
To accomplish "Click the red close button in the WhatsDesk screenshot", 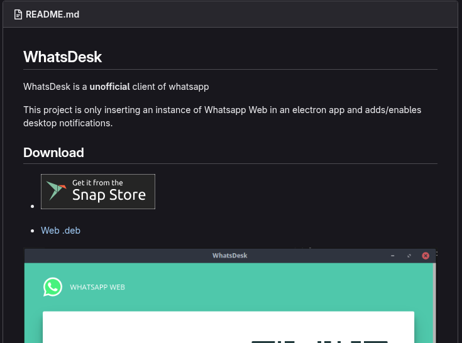I will pyautogui.click(x=425, y=256).
